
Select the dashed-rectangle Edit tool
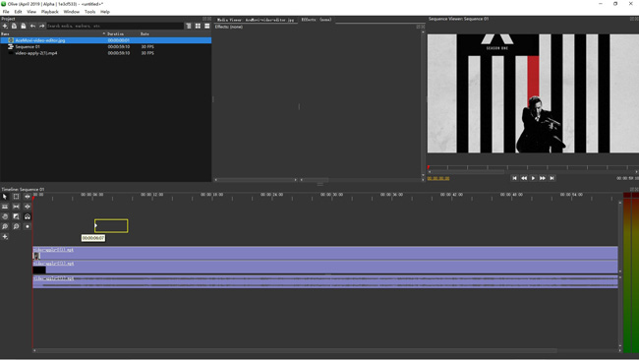click(x=16, y=197)
